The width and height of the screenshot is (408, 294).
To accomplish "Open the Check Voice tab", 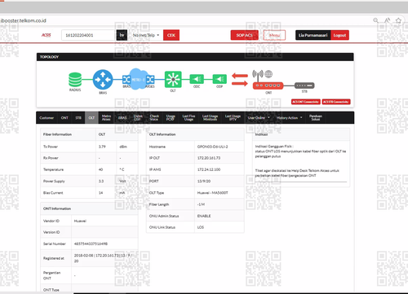I will pyautogui.click(x=154, y=117).
